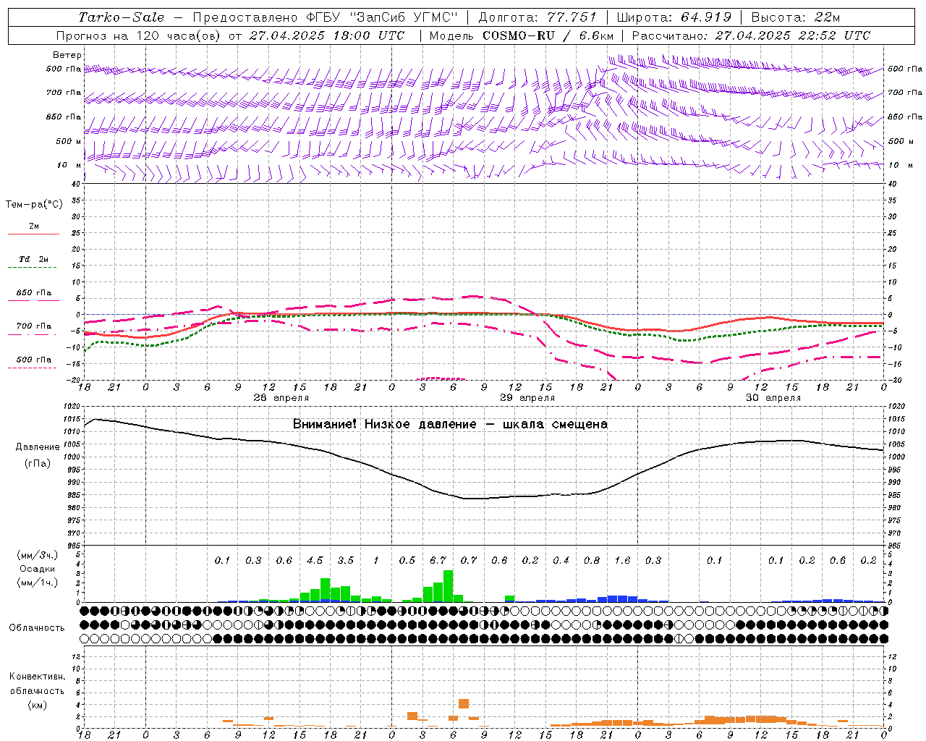This screenshot has width=926, height=741.
Task: Click the warning 'Внимание! Низкое давление – шкала смещена'
Action: pyautogui.click(x=450, y=424)
